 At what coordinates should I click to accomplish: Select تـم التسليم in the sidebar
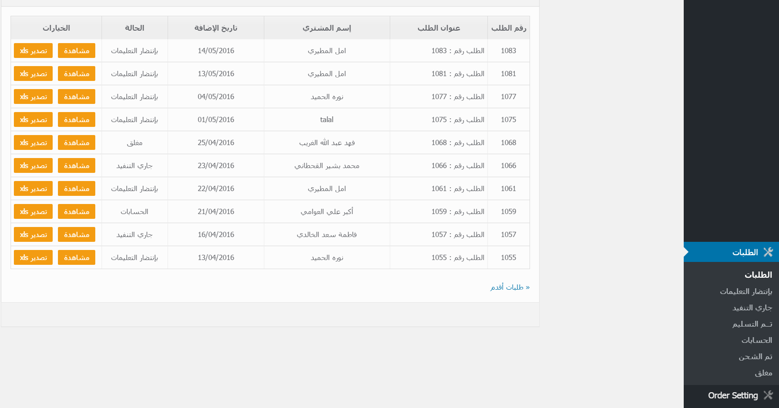[752, 324]
